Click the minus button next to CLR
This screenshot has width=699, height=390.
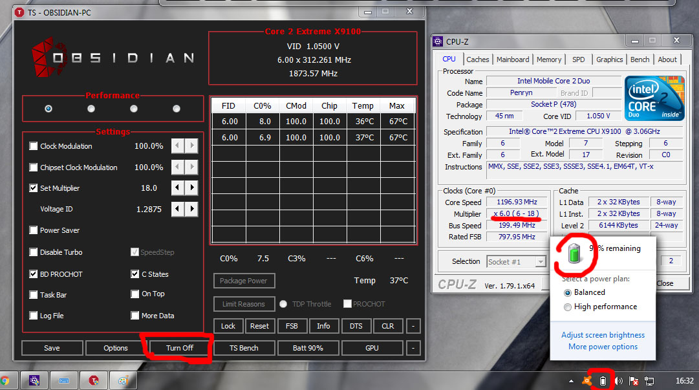click(x=413, y=326)
